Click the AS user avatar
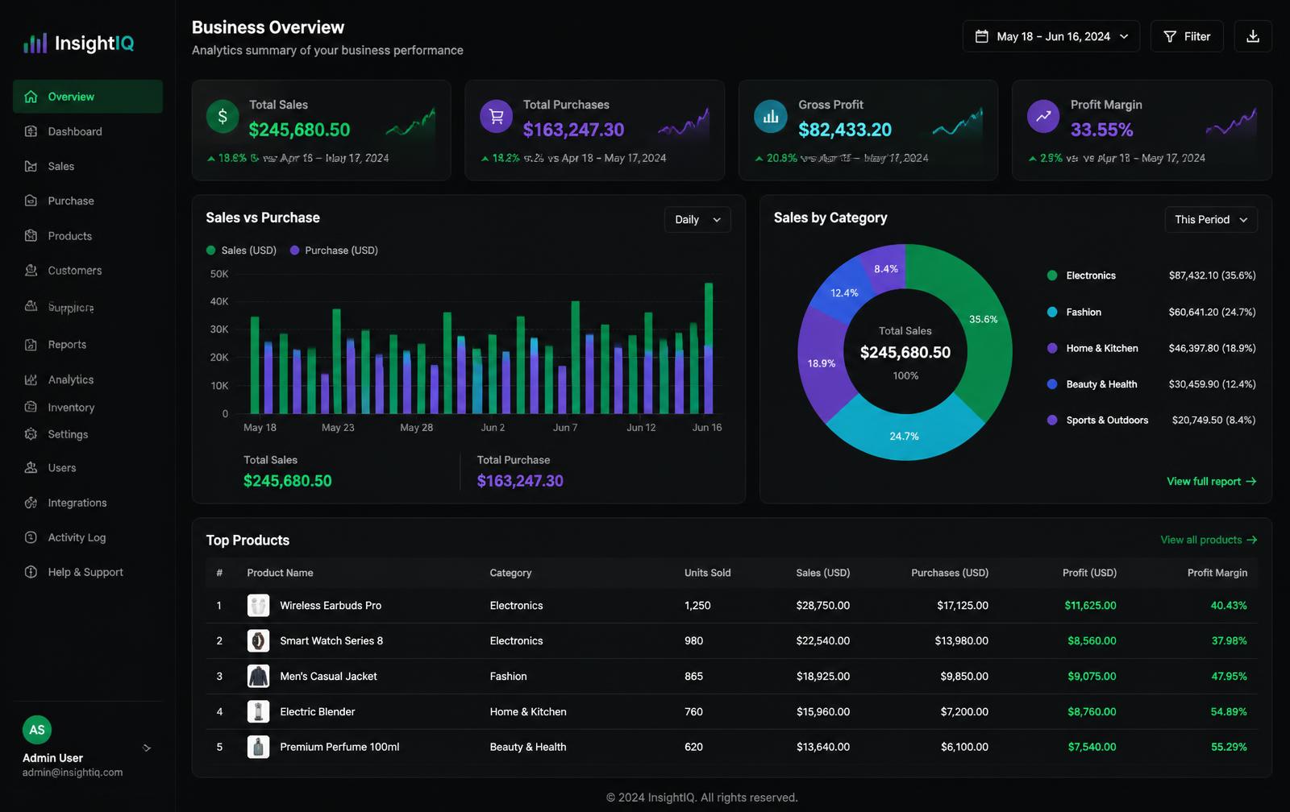1290x812 pixels. click(37, 730)
